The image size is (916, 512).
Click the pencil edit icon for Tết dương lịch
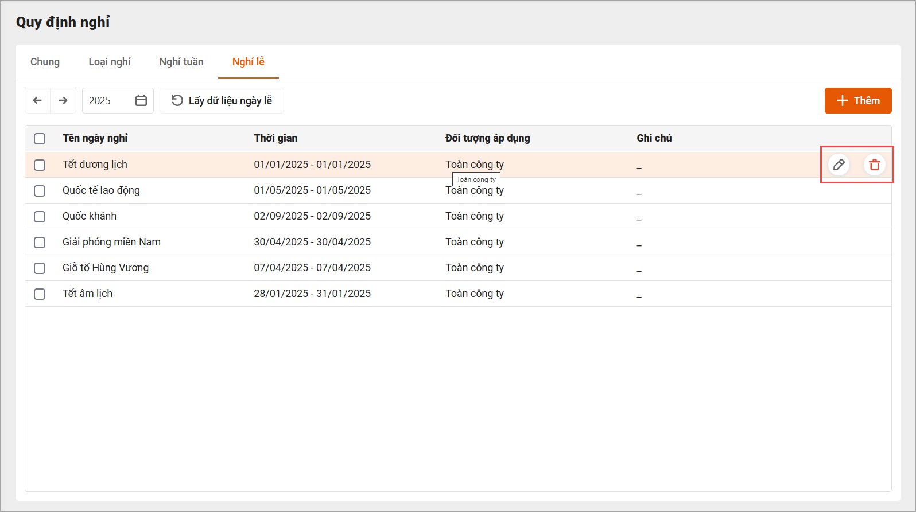pos(839,165)
